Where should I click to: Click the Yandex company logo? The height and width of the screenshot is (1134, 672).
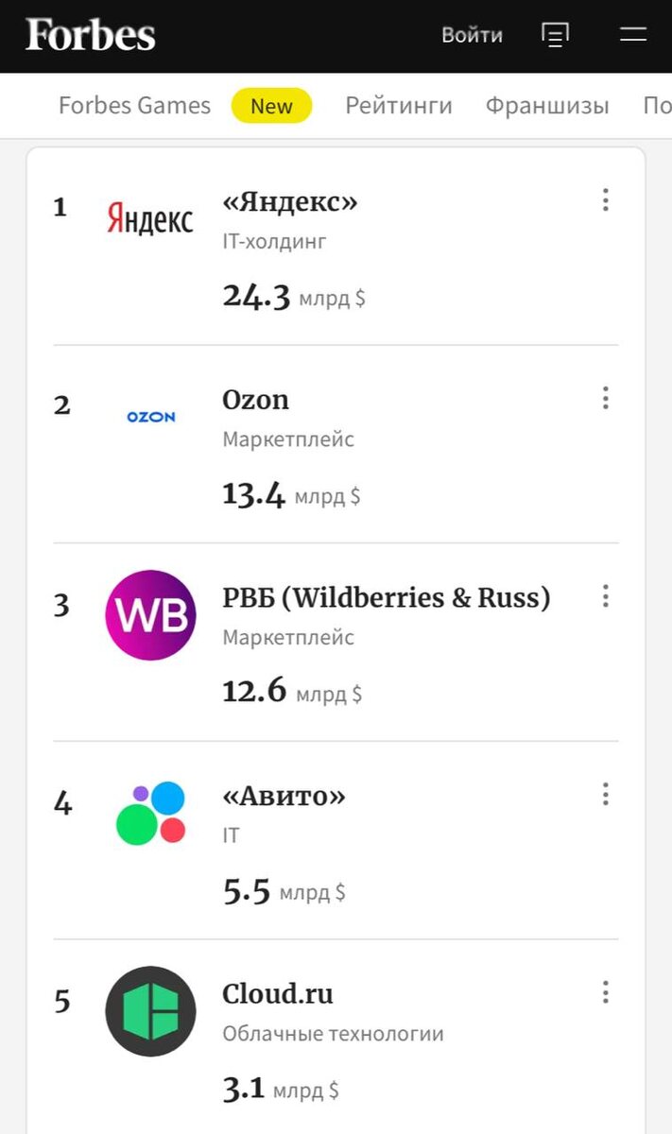[149, 219]
